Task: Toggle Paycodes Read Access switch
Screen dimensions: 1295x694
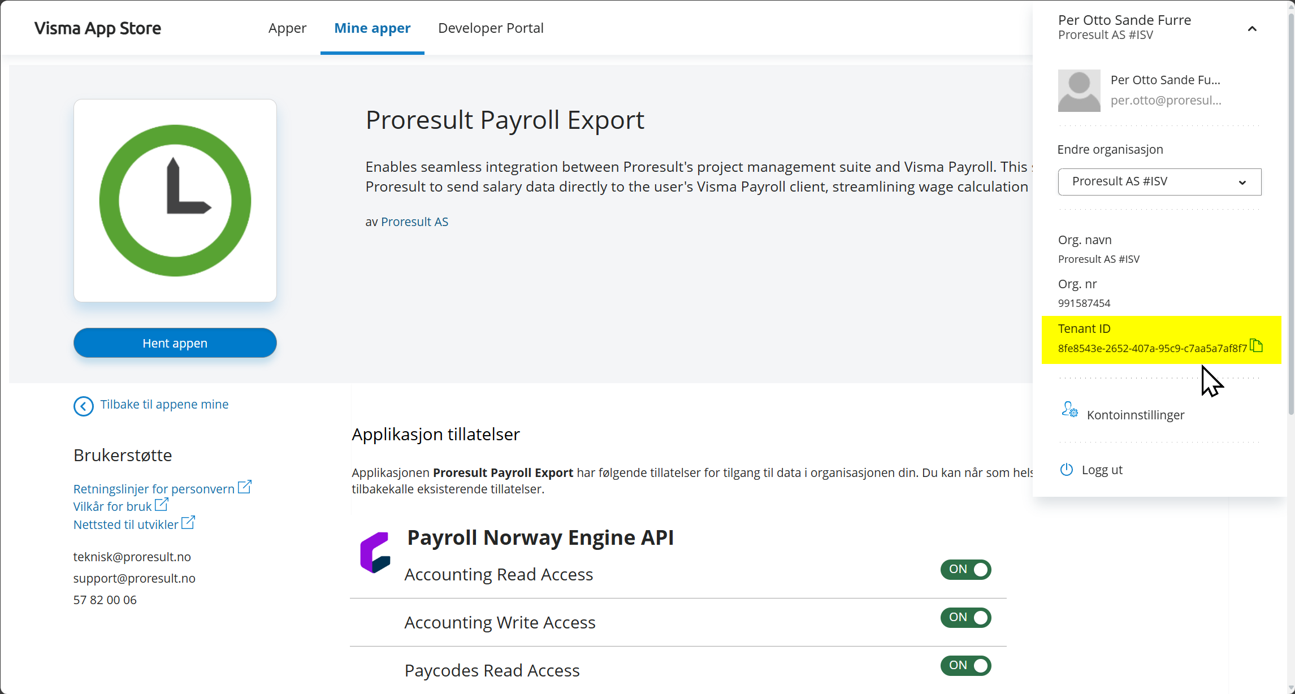Action: [965, 666]
